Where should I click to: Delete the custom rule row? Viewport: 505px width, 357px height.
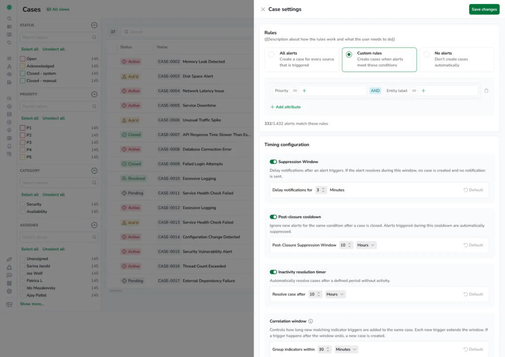pyautogui.click(x=486, y=91)
